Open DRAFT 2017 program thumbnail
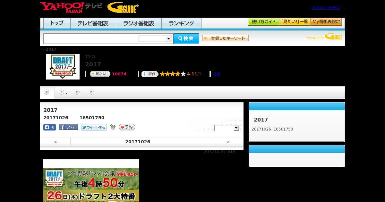The image size is (385, 202). [63, 67]
